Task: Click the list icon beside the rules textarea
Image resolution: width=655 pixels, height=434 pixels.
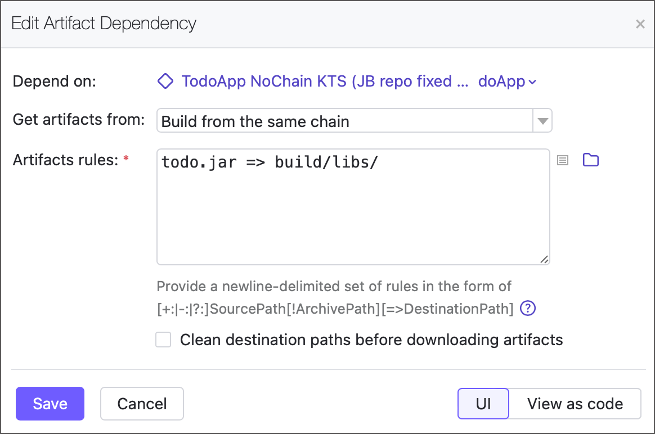Action: click(563, 161)
